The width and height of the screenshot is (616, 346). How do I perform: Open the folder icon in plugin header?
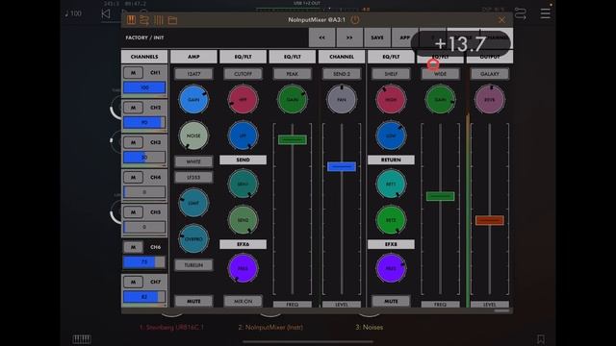pyautogui.click(x=172, y=20)
